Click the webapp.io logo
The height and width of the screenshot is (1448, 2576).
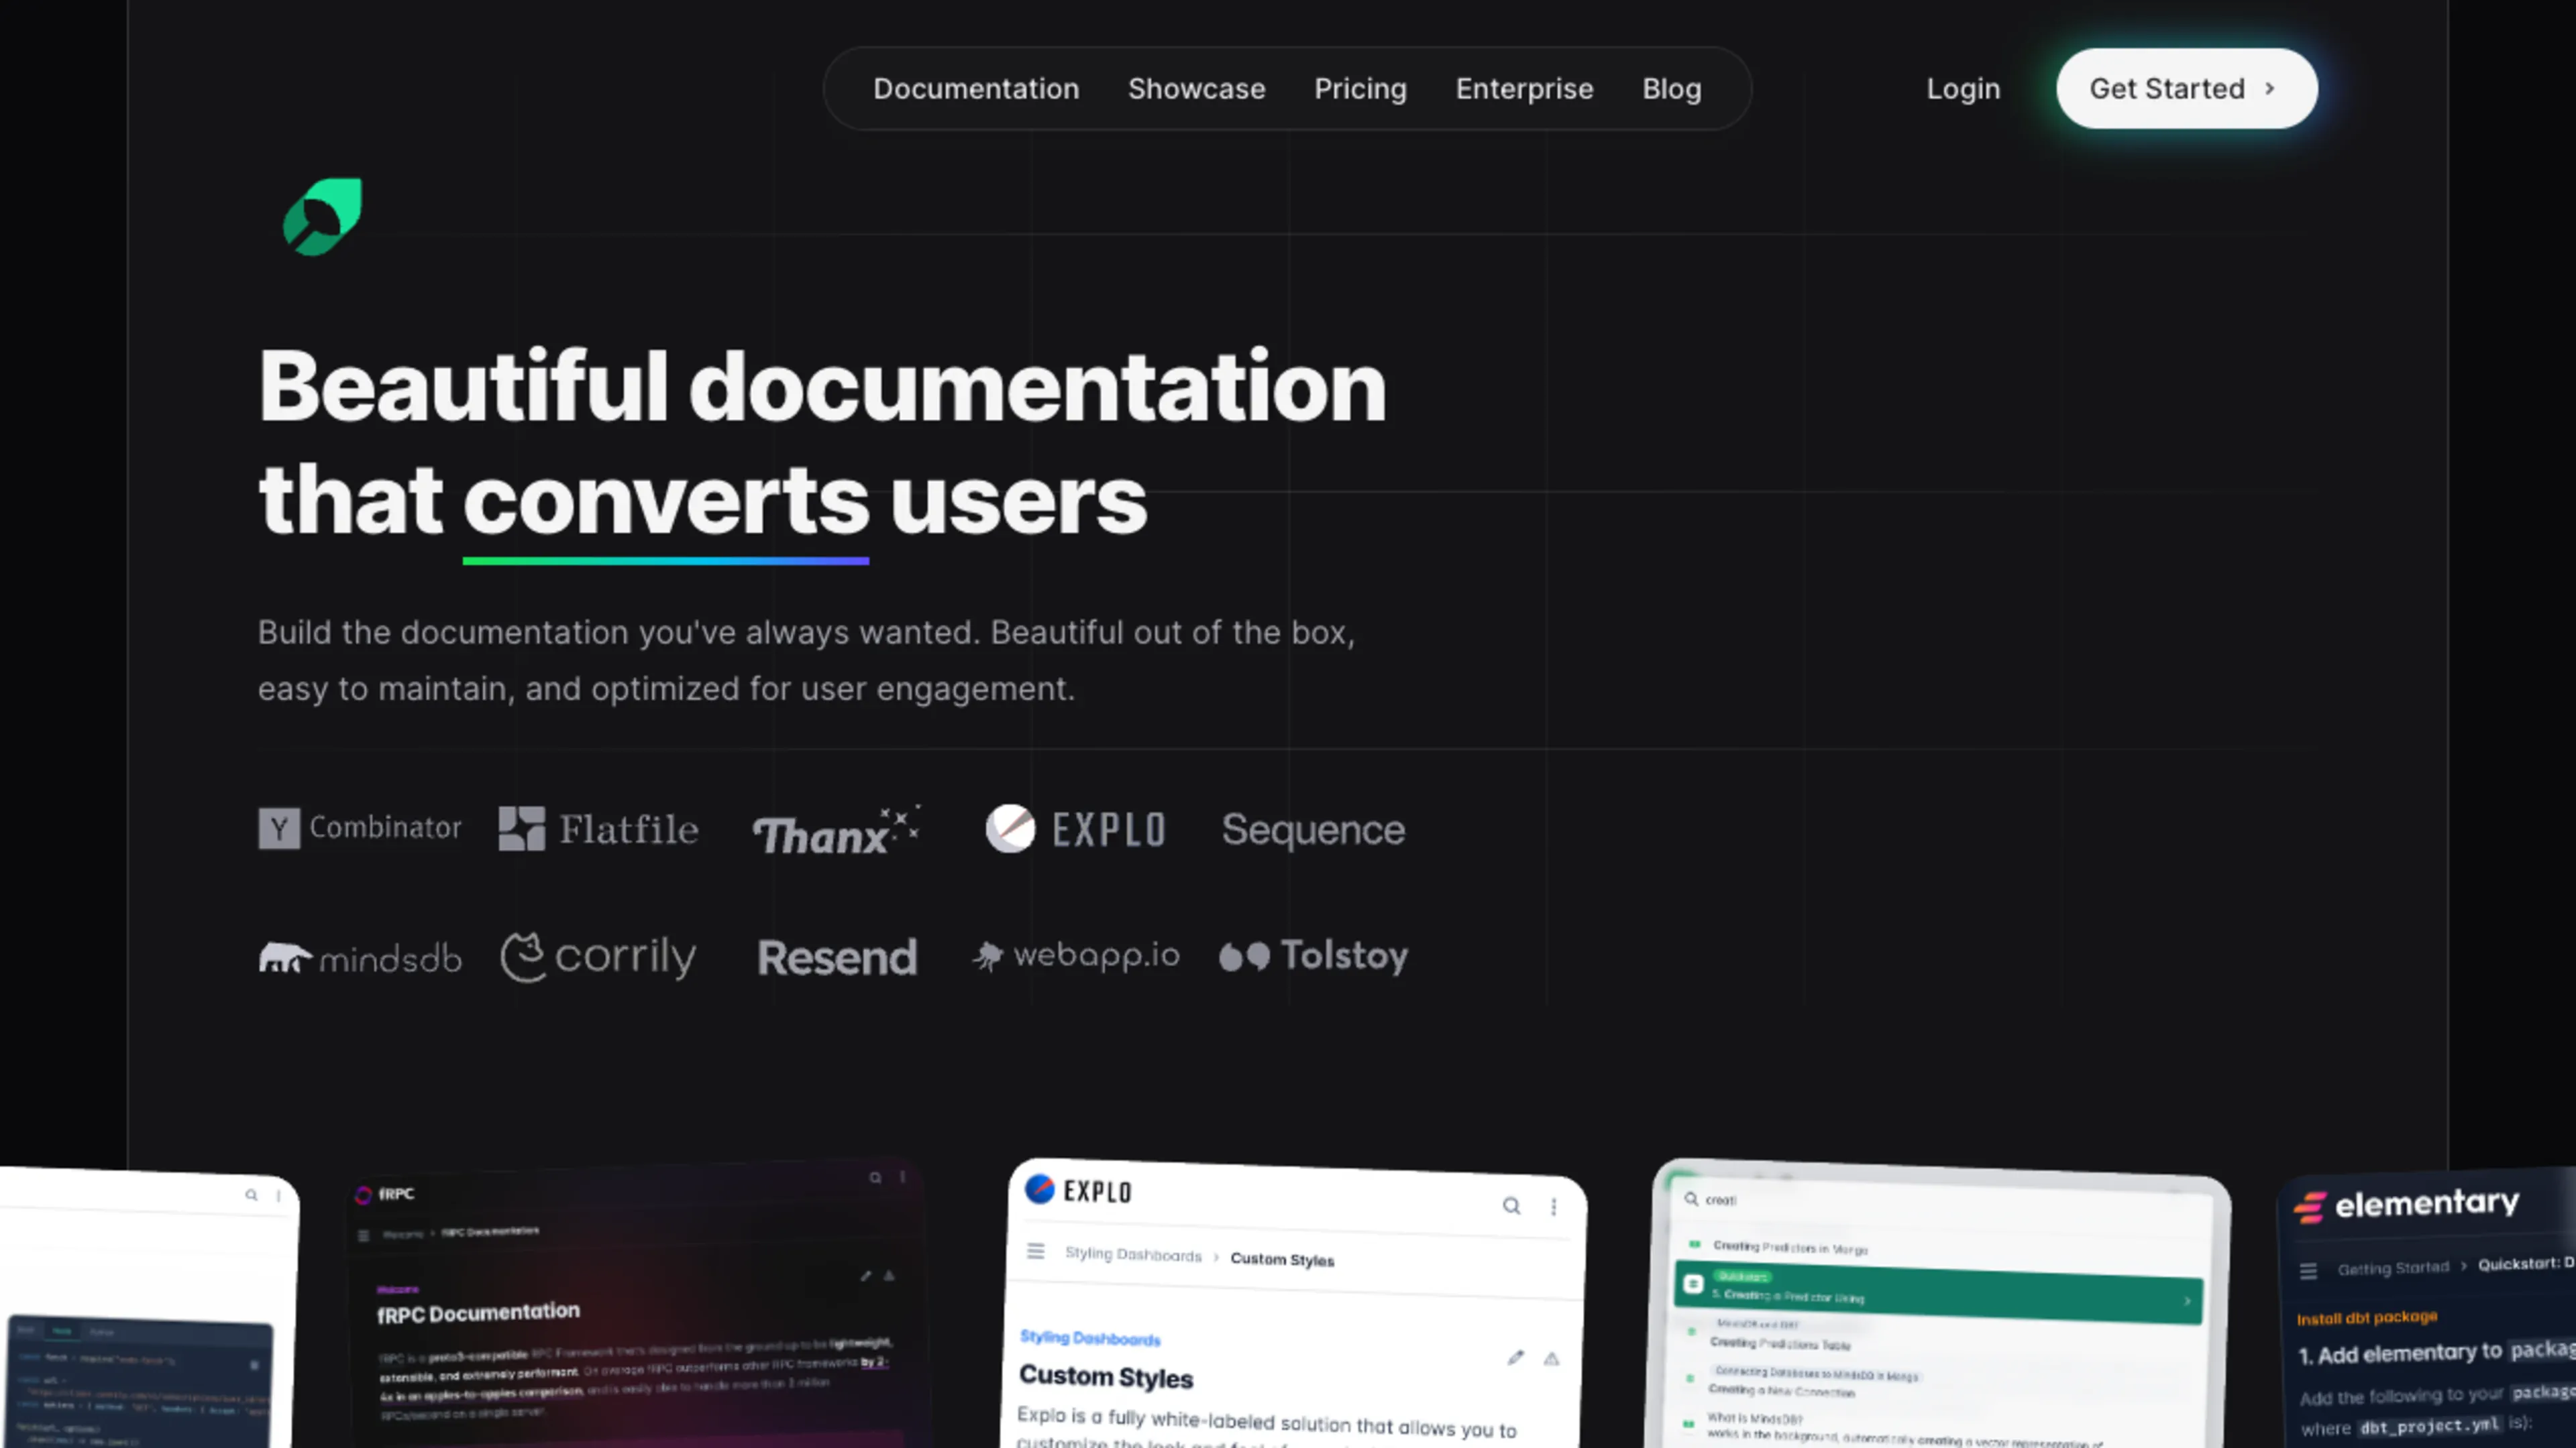click(1076, 955)
